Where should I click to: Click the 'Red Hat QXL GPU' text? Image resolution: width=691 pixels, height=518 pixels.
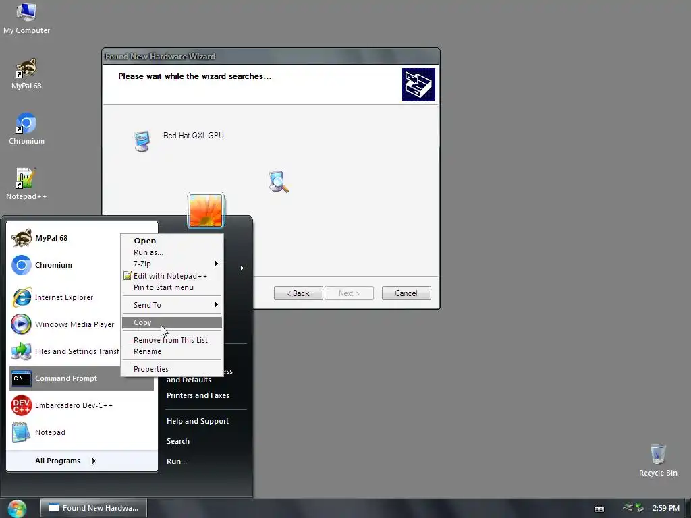(194, 136)
